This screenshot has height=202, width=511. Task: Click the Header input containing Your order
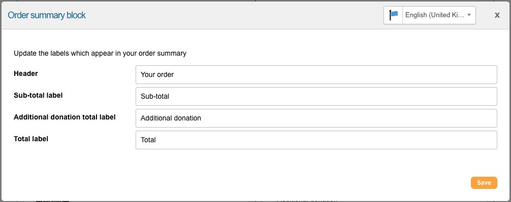point(316,75)
